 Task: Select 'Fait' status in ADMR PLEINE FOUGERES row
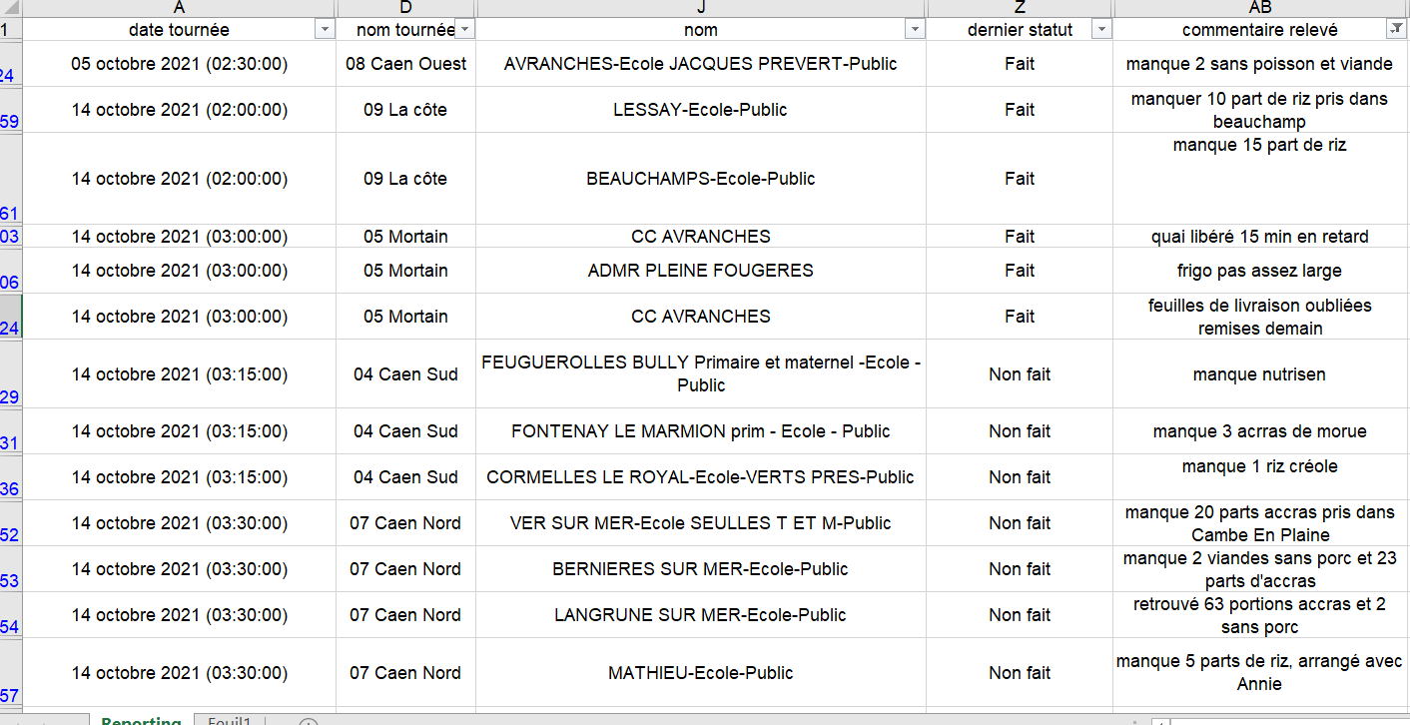1020,271
